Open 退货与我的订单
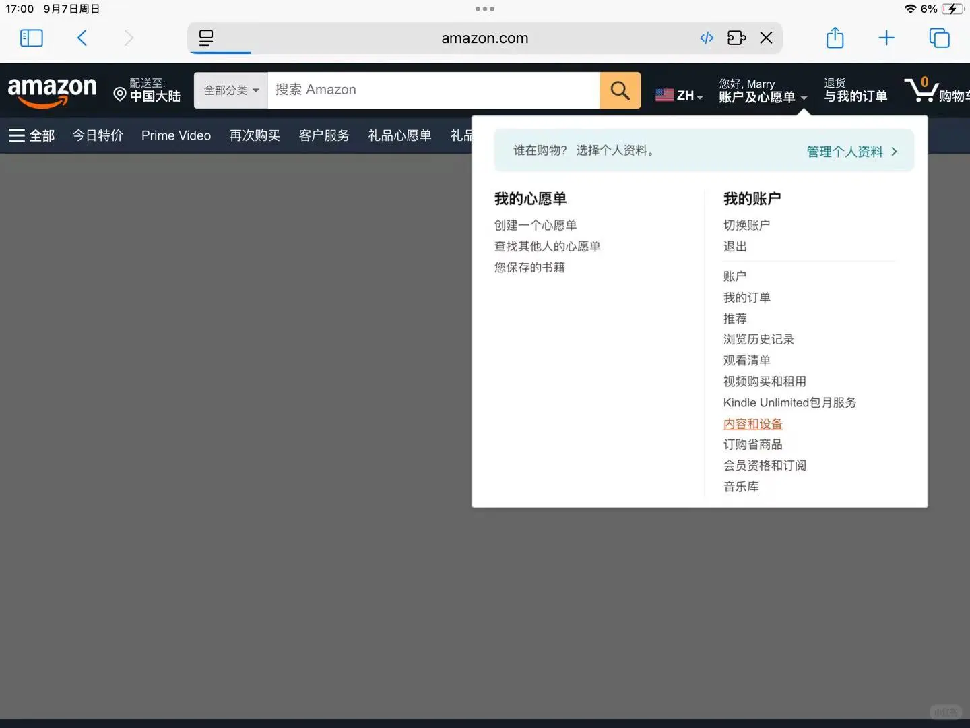970x728 pixels. click(855, 90)
